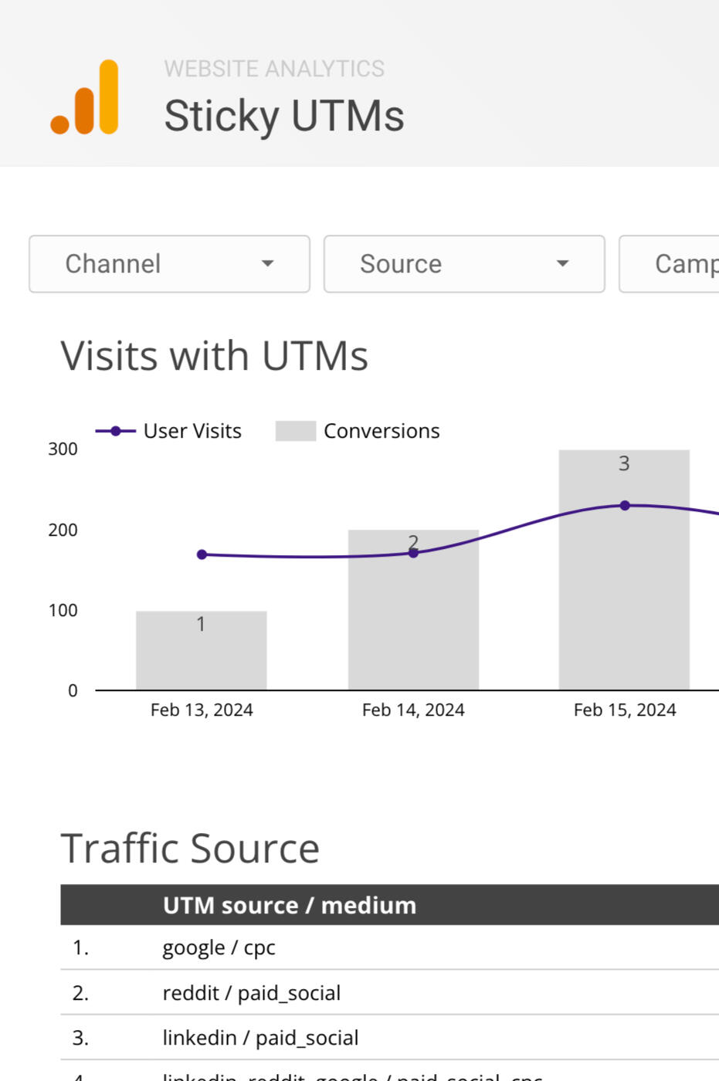719x1081 pixels.
Task: Click the Visits with UTMs chart heading
Action: pyautogui.click(x=214, y=356)
